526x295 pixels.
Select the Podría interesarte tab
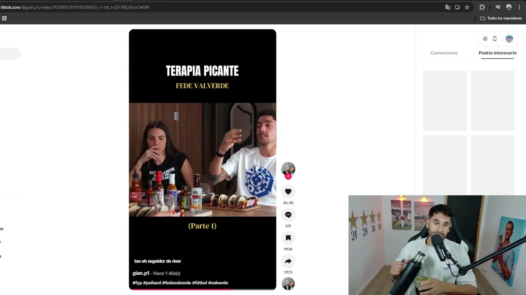pyautogui.click(x=498, y=53)
